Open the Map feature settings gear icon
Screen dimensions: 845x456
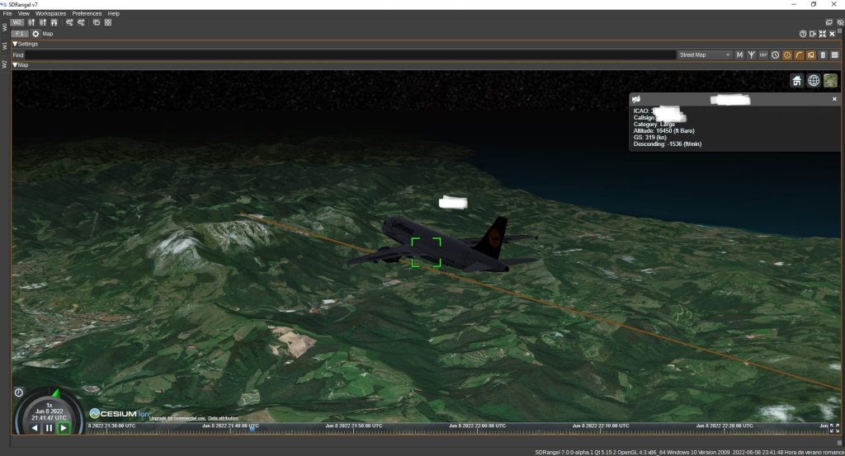(x=35, y=34)
